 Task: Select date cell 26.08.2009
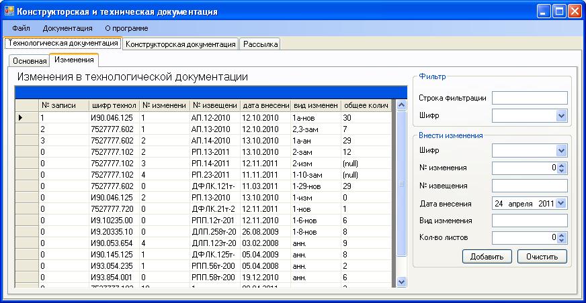tap(265, 232)
